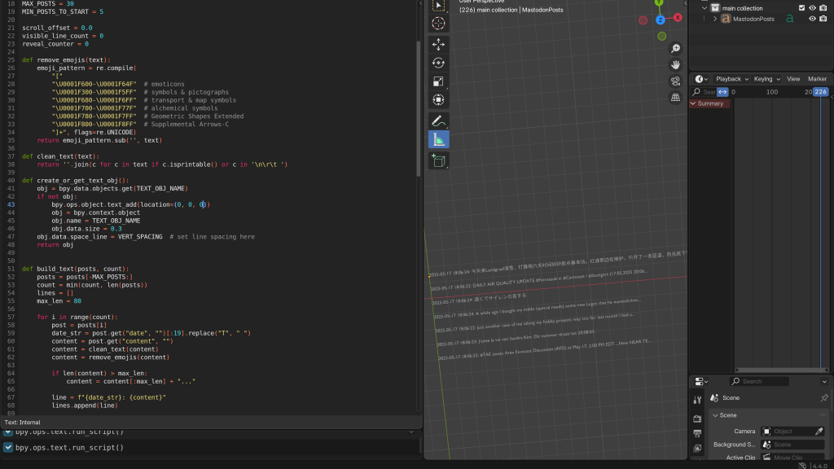Image resolution: width=834 pixels, height=469 pixels.
Task: Click the 'Text: Internal' status label
Action: (22, 423)
